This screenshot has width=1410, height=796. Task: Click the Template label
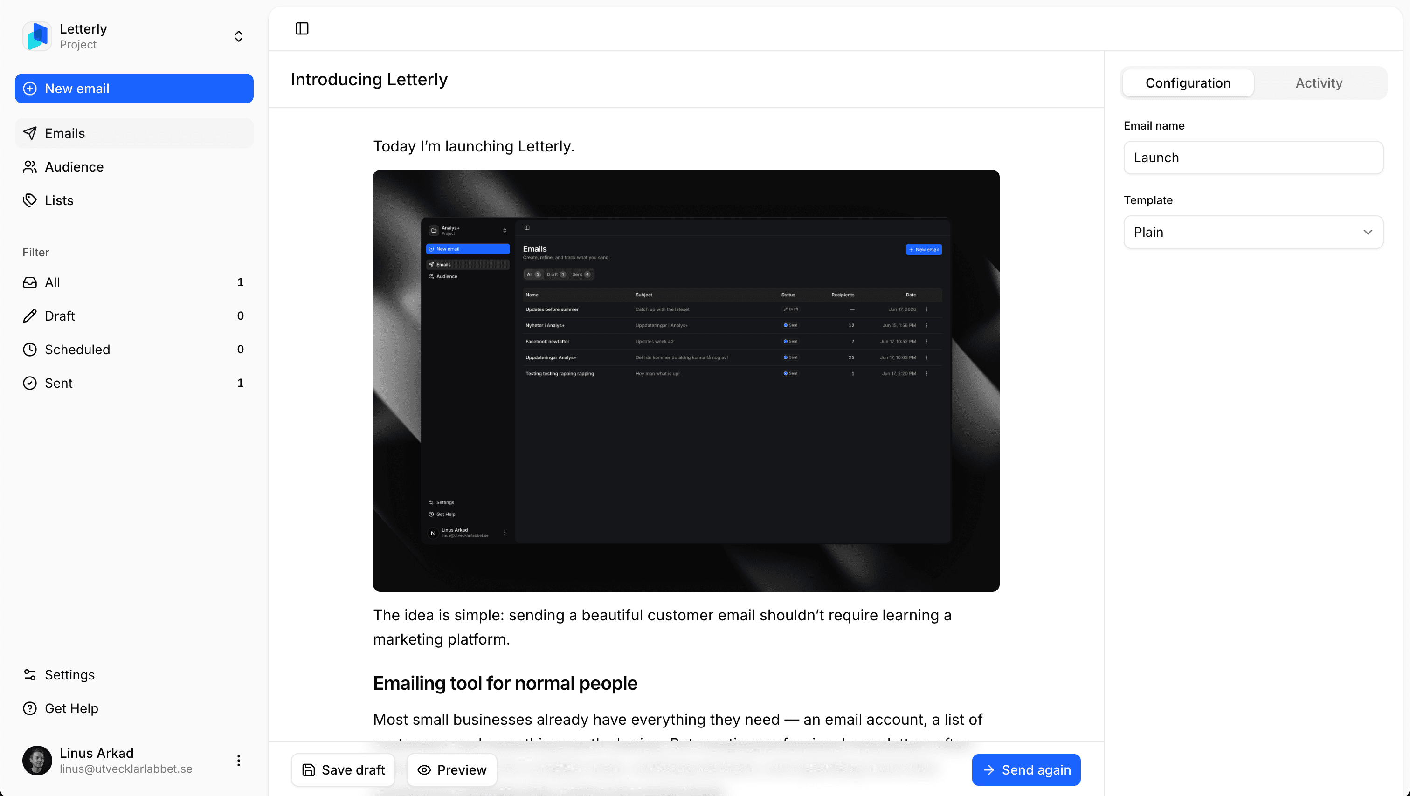point(1148,200)
